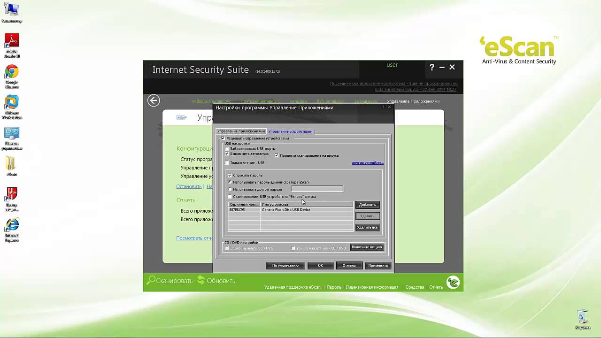Click the Добавить button
Screen dimensions: 601x338
[x=367, y=205]
